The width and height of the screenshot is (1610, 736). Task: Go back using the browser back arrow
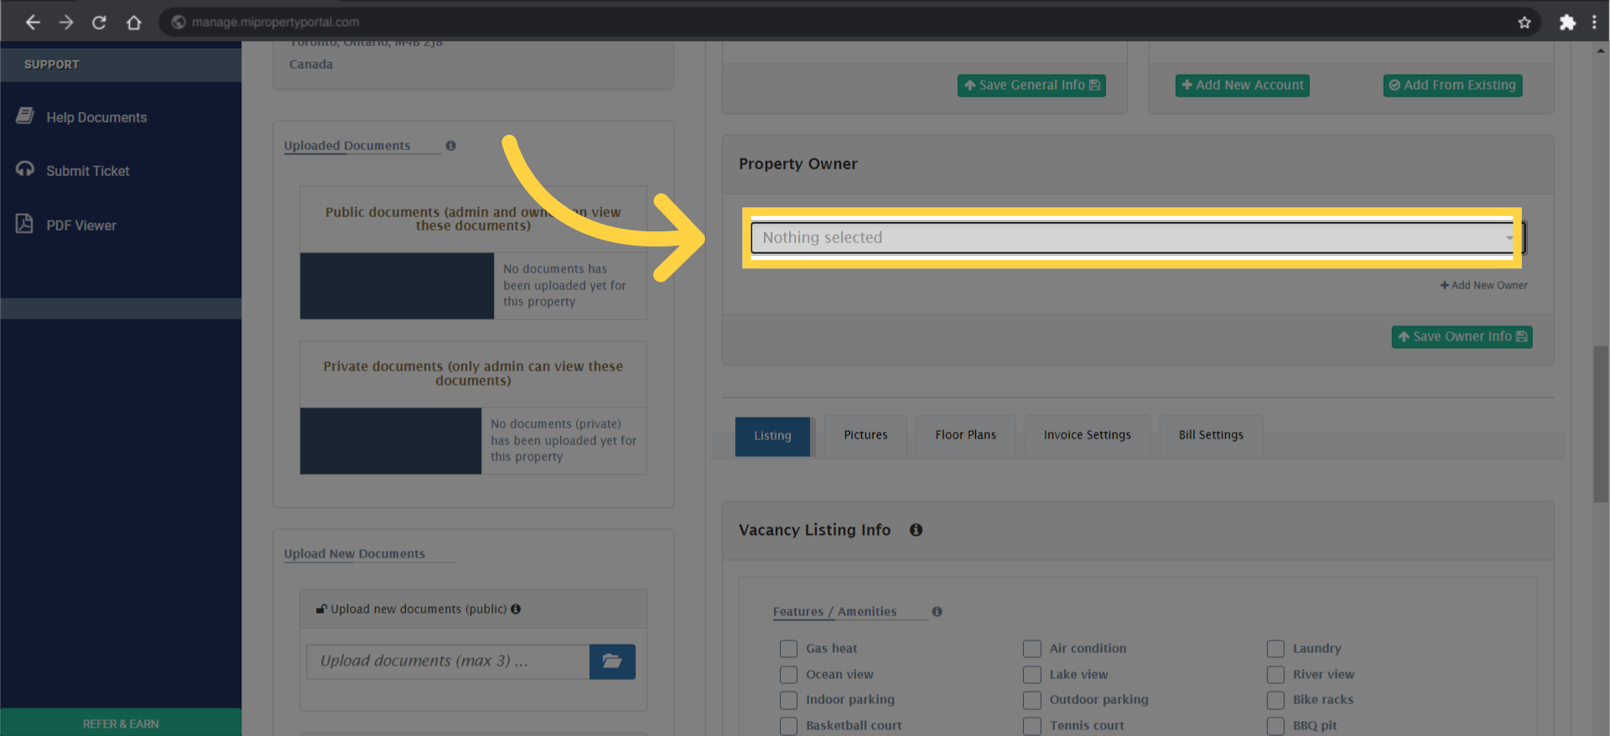click(x=33, y=23)
